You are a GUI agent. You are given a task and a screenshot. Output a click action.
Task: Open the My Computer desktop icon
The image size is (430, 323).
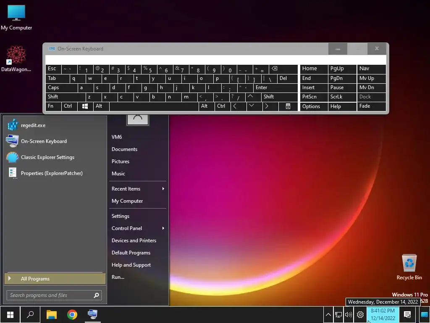click(16, 18)
